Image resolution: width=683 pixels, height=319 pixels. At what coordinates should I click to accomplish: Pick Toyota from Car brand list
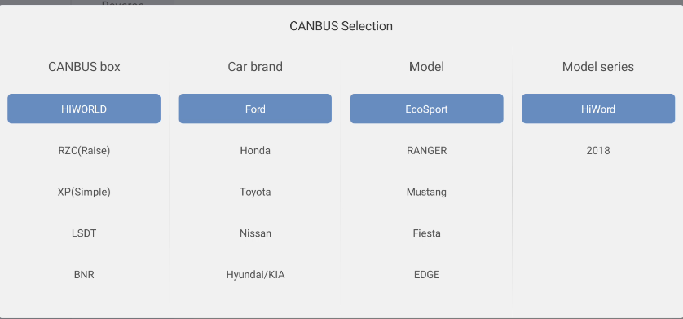pos(255,192)
